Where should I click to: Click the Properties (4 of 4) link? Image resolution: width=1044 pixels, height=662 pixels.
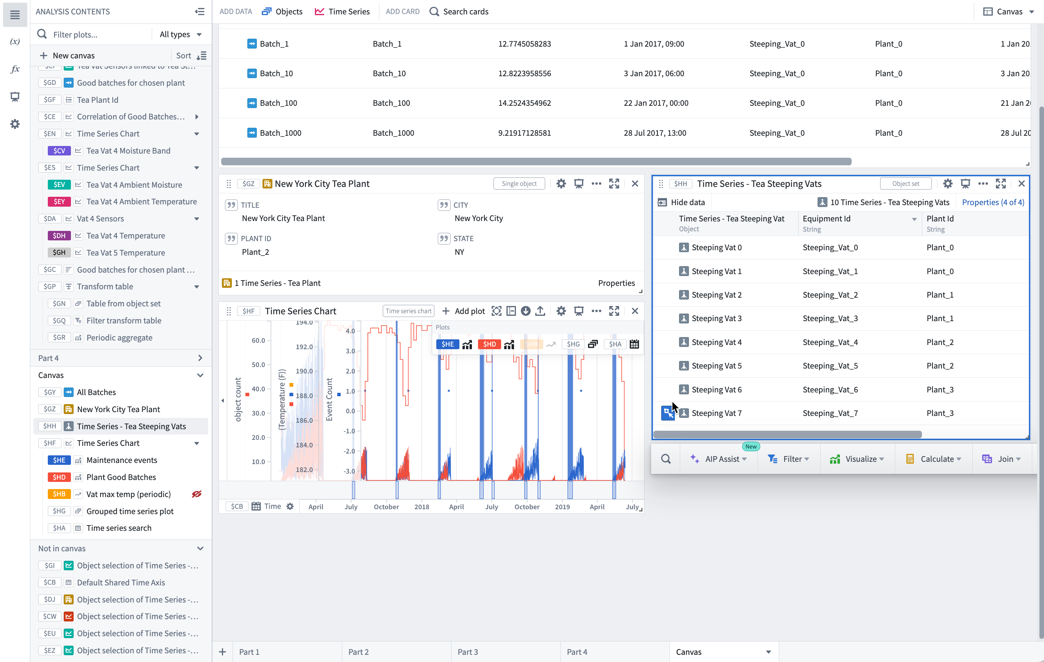993,202
